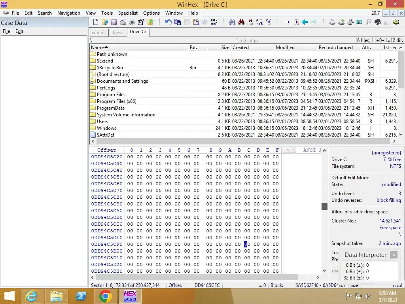Image resolution: width=405 pixels, height=304 pixels.
Task: Click the camera Take Snapshot icon
Action: [378, 22]
